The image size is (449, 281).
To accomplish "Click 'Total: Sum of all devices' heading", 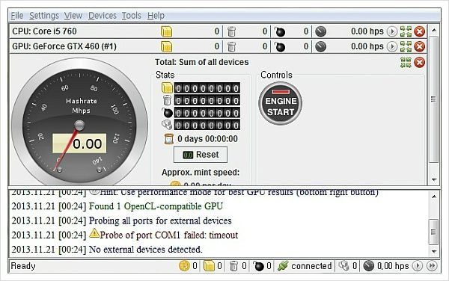I will [x=201, y=62].
